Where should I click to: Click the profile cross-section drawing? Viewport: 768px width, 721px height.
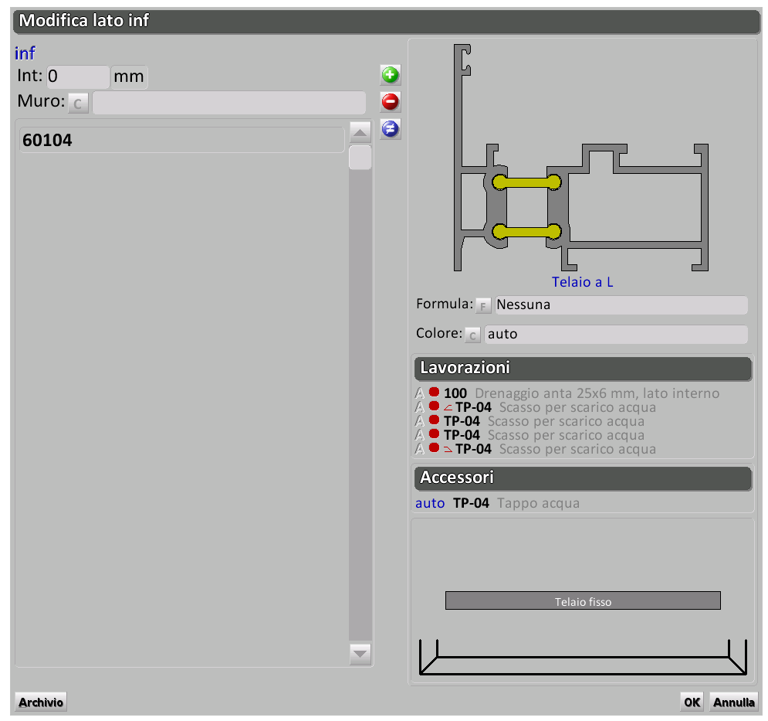(581, 158)
